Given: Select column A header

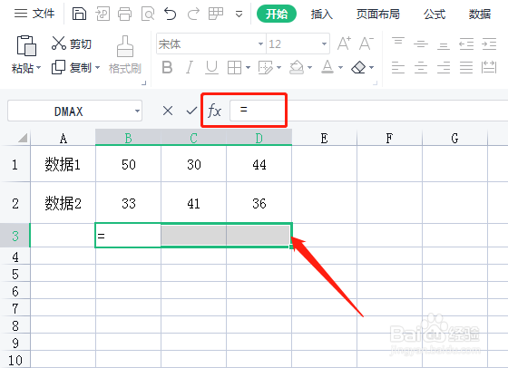Looking at the screenshot, I should point(63,138).
